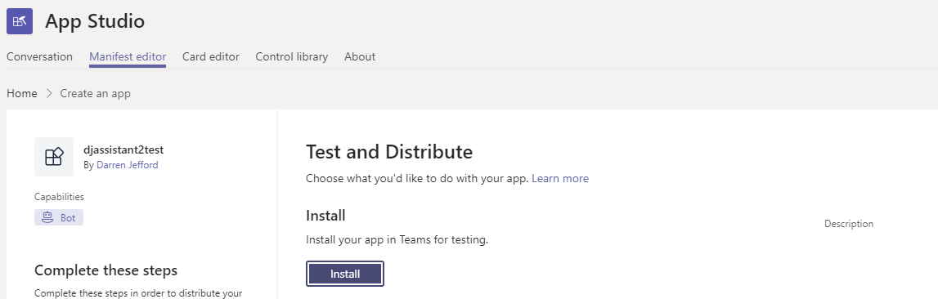
Task: Click the Install section heading
Action: [x=326, y=216]
